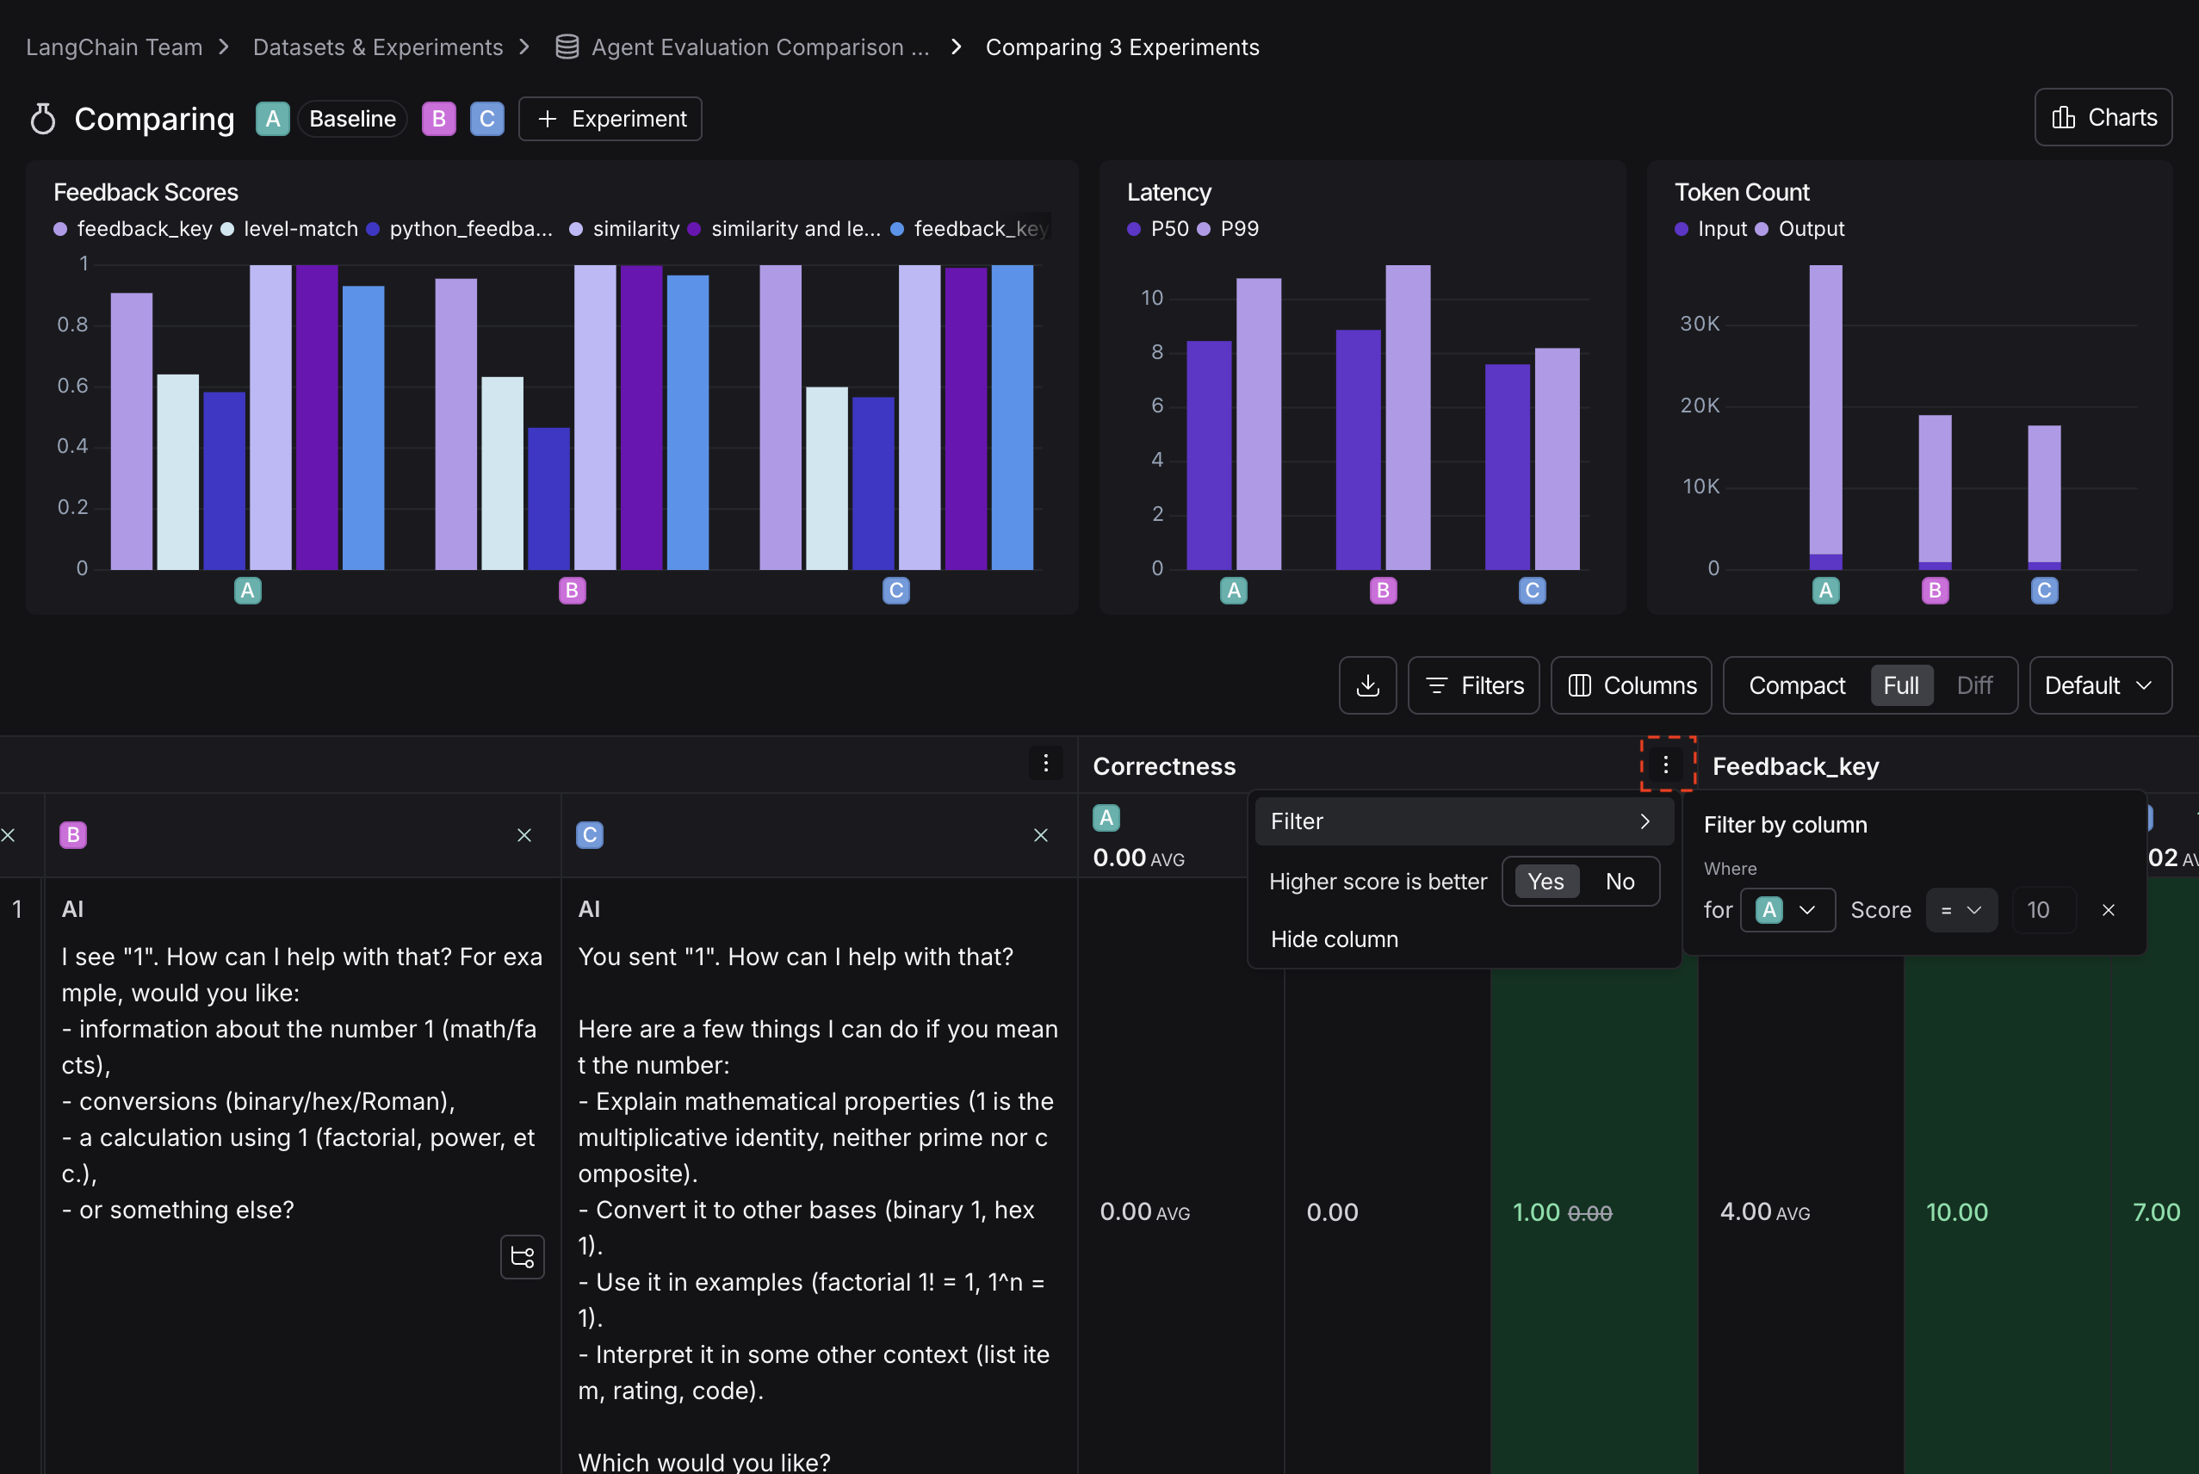
Task: Add an experiment with the Experiment button
Action: click(x=610, y=119)
